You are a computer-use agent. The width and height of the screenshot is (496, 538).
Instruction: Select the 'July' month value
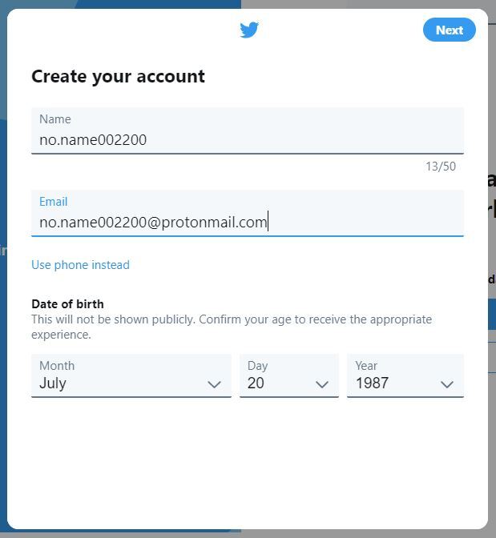pyautogui.click(x=53, y=383)
